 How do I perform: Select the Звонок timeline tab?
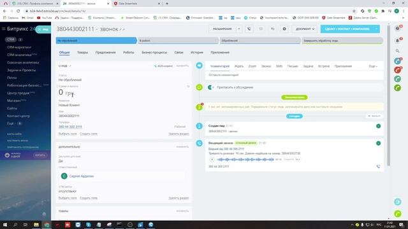266,66
